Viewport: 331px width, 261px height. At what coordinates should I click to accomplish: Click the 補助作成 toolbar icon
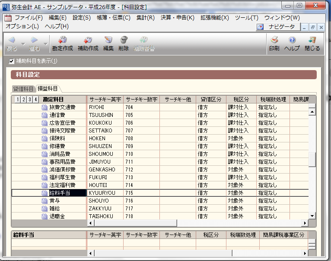[88, 41]
